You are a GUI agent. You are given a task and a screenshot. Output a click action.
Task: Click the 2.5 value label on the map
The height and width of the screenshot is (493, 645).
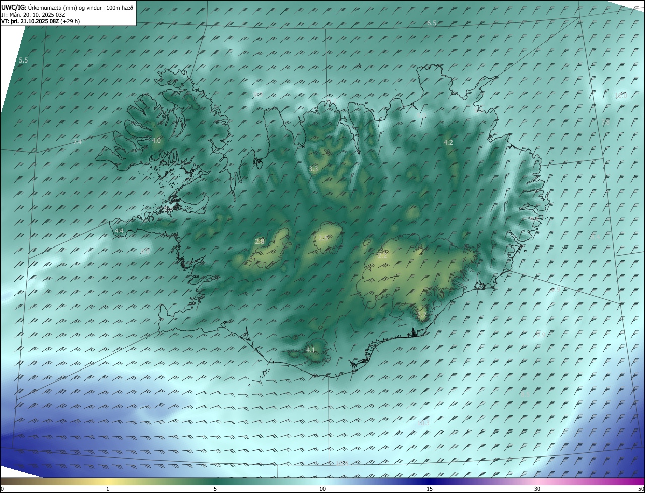click(324, 238)
